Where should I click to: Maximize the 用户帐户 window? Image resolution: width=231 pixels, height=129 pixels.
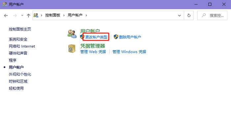[x=210, y=4]
